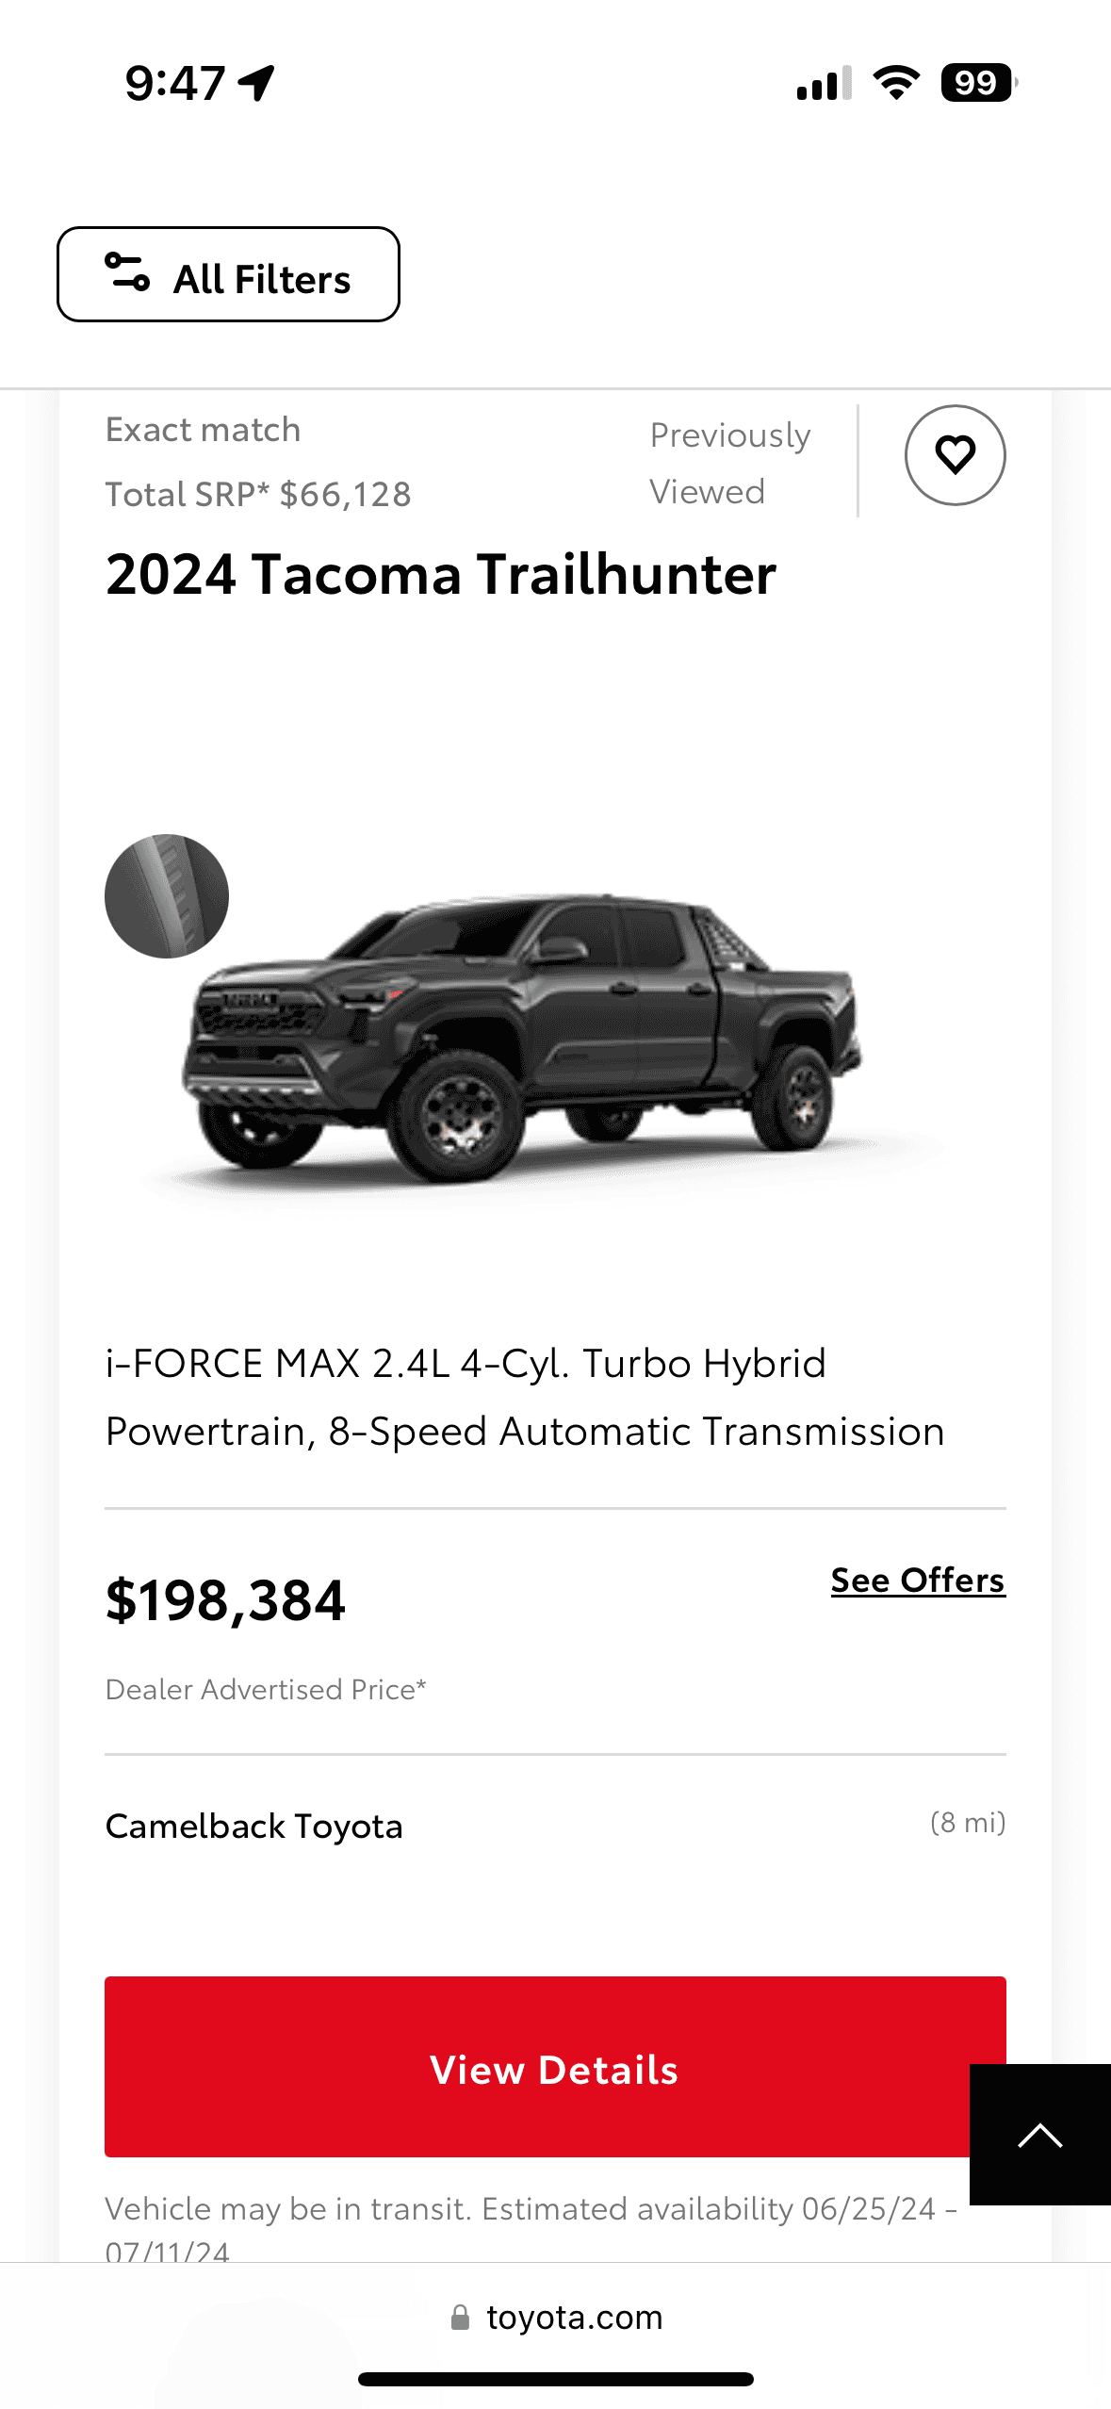
Task: Tap the 8 mi distance label
Action: tap(968, 1823)
